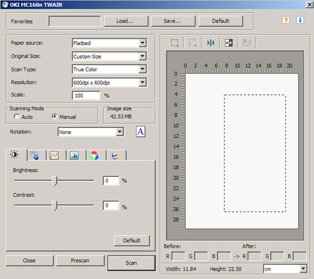This screenshot has width=314, height=279.
Task: Click the Close button
Action: (x=30, y=261)
